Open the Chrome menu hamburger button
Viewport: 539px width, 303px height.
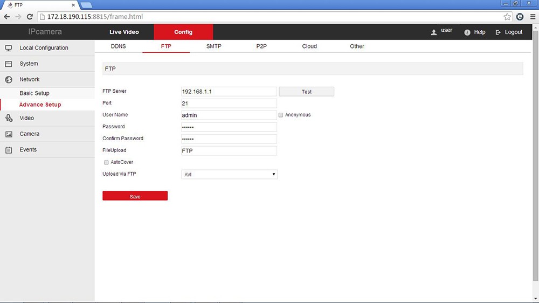point(532,17)
